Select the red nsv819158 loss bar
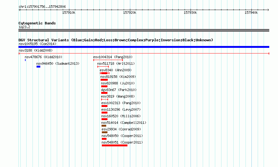 click(104, 80)
